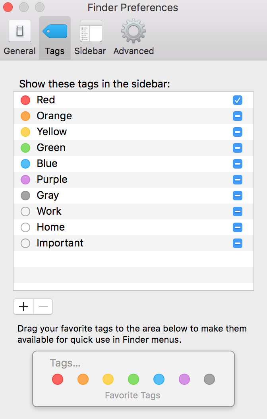Open the General preferences pane
This screenshot has width=267, height=419.
coord(19,38)
